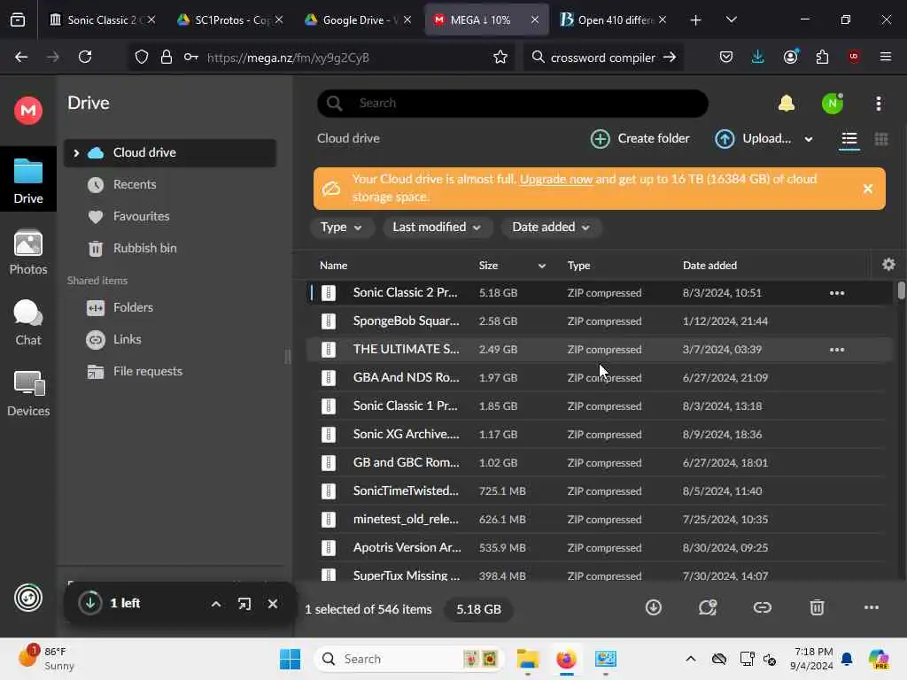Click the get link icon in bottom bar
907x680 pixels.
[763, 607]
